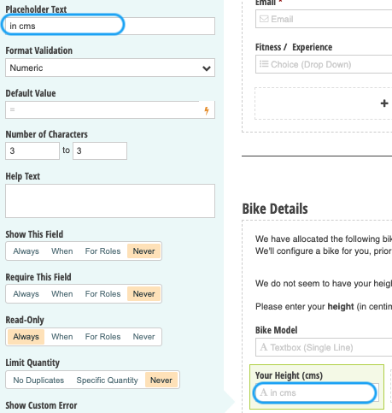Click the Default Value input field
Viewport: 392px width, 413px height.
110,109
